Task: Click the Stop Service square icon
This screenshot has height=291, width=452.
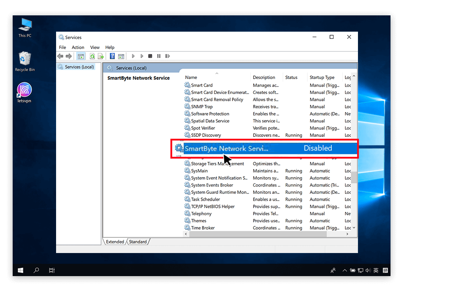Action: (x=150, y=56)
